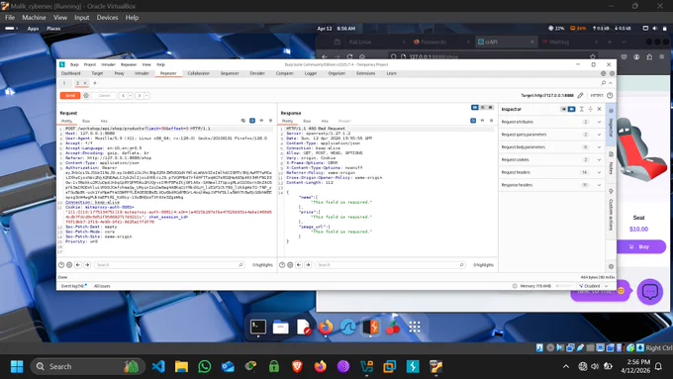Toggle hide-non-printable icon in Request panel
Screen dimensions: 673x379
(x=242, y=121)
